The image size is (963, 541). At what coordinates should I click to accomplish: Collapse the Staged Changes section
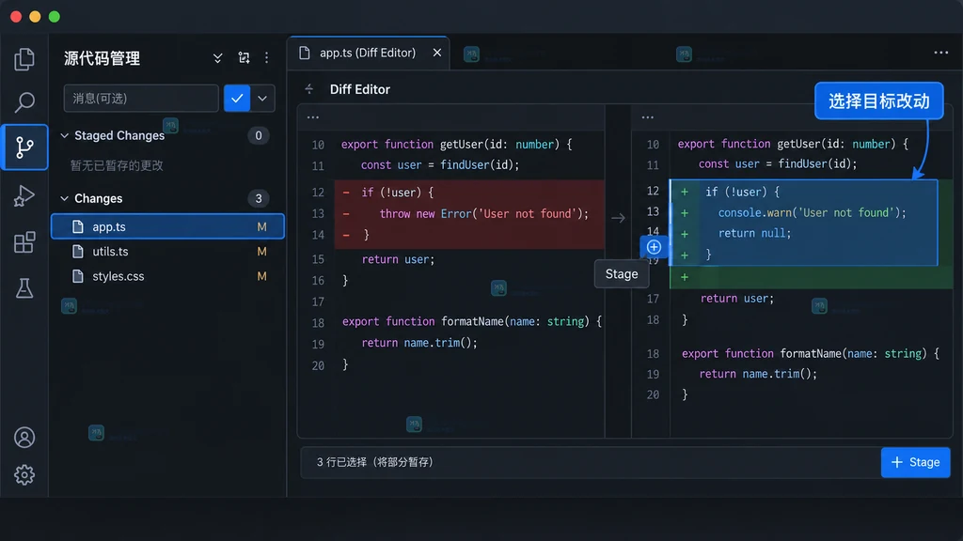point(65,135)
